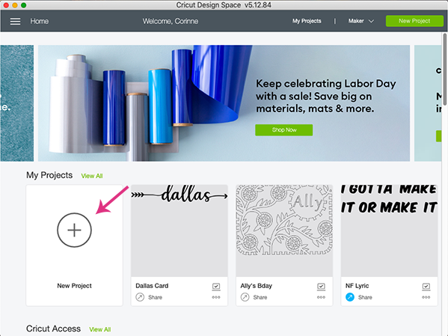448x336 pixels.
Task: Open My Projects in top bar
Action: (x=307, y=21)
